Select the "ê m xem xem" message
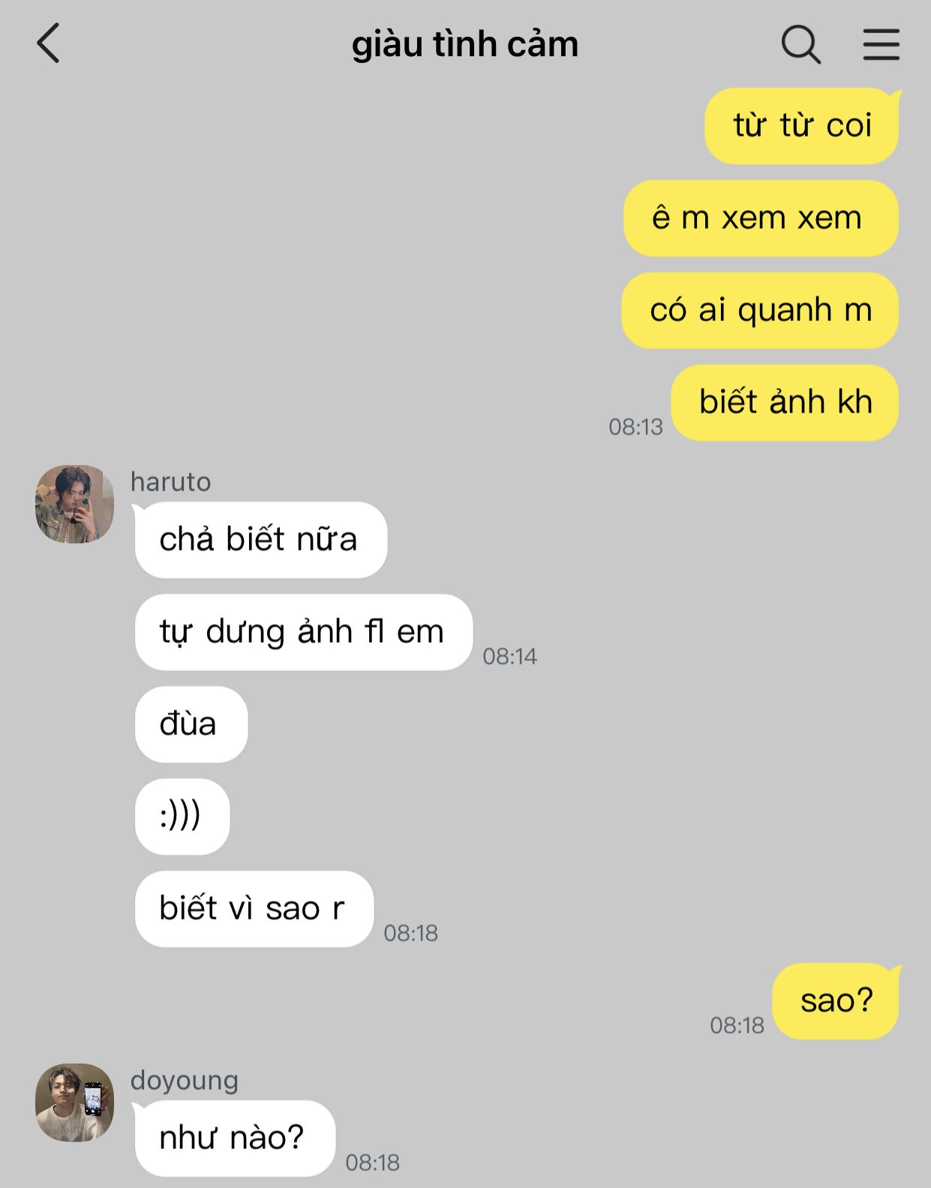 pyautogui.click(x=761, y=217)
